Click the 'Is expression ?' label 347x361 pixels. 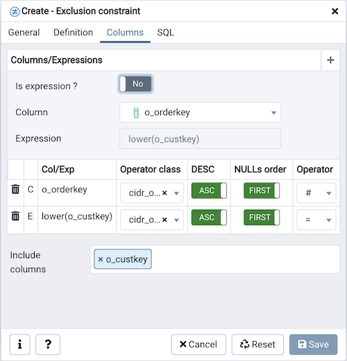46,86
